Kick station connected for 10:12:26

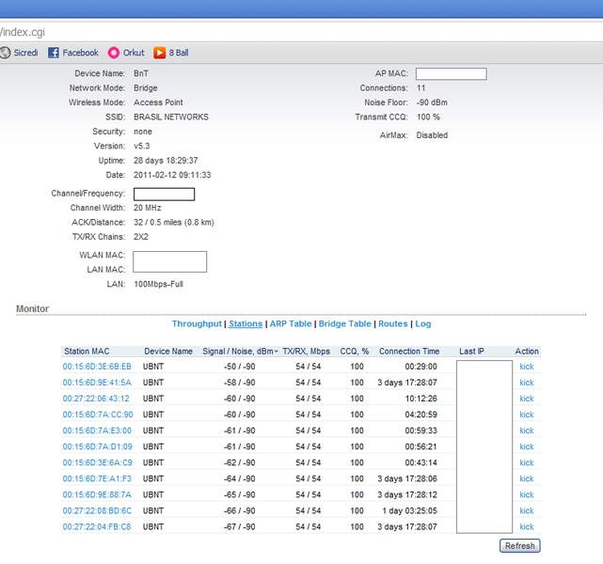tap(527, 399)
